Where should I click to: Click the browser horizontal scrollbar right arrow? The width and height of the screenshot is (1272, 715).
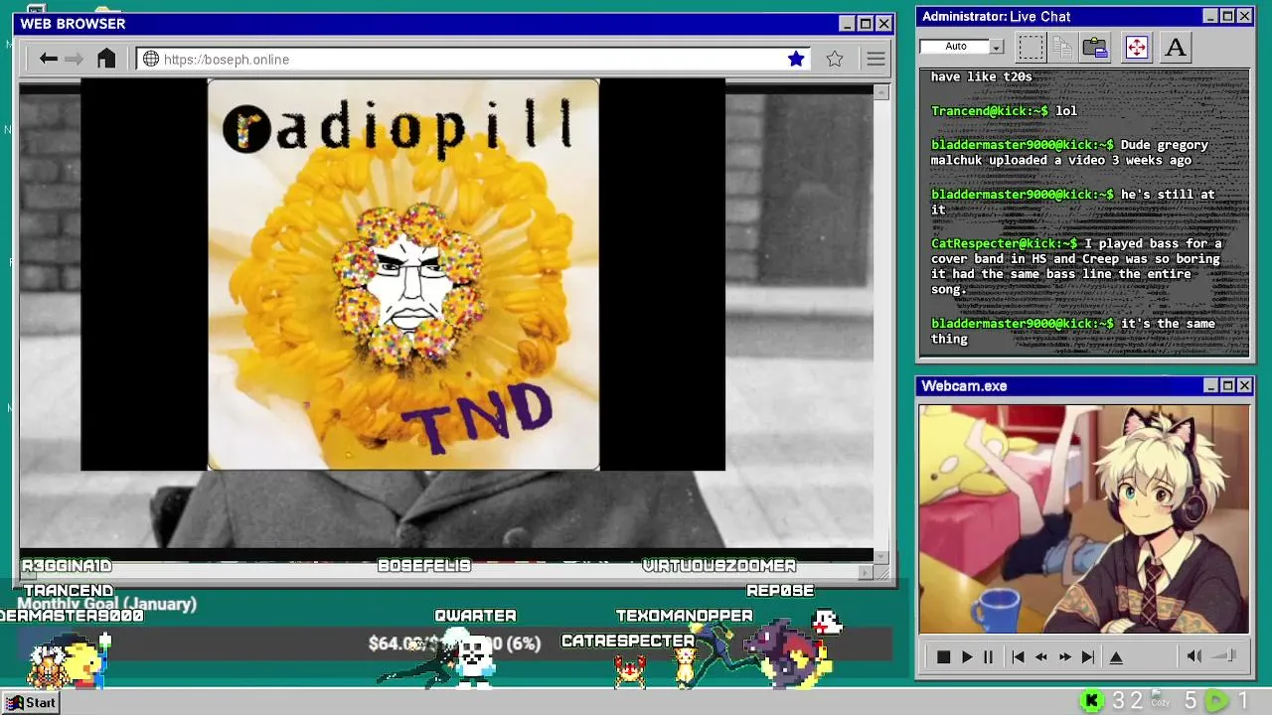[866, 572]
